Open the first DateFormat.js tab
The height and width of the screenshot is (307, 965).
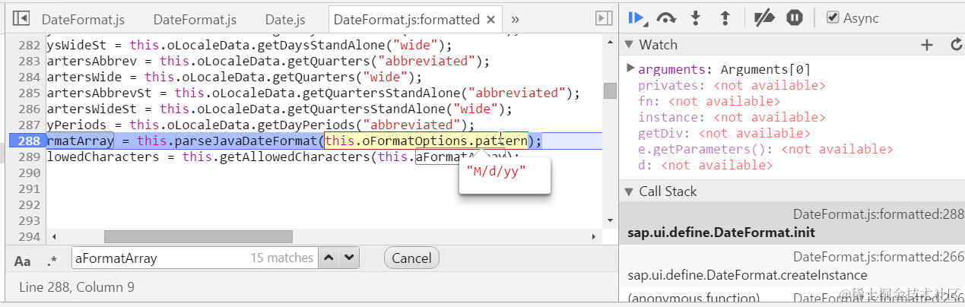click(83, 19)
